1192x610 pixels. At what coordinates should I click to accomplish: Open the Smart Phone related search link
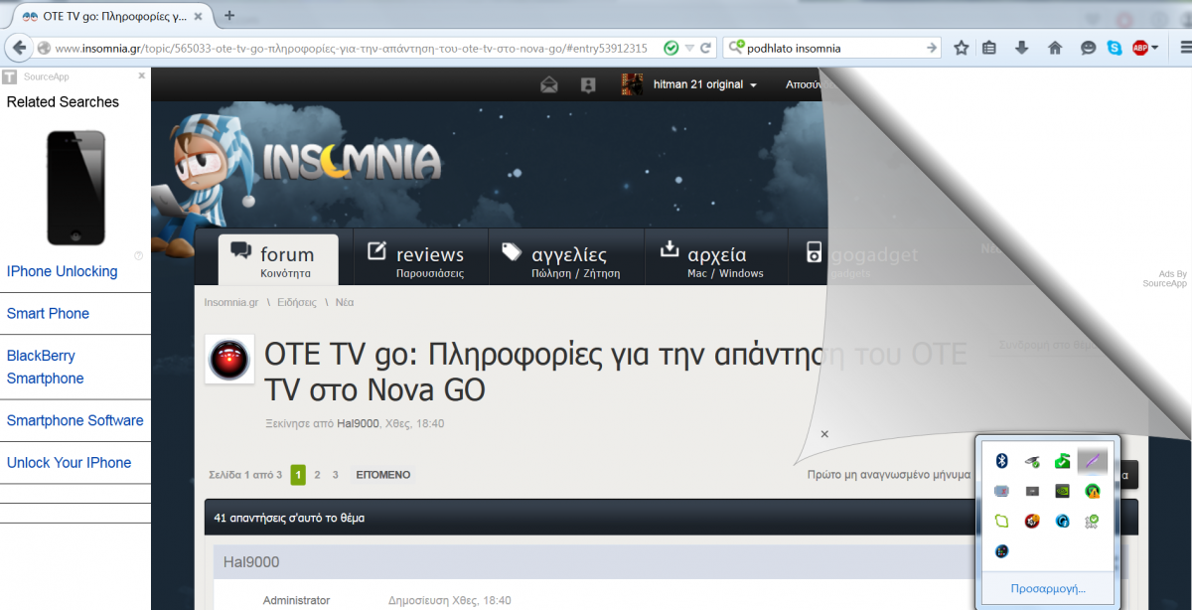coord(48,313)
